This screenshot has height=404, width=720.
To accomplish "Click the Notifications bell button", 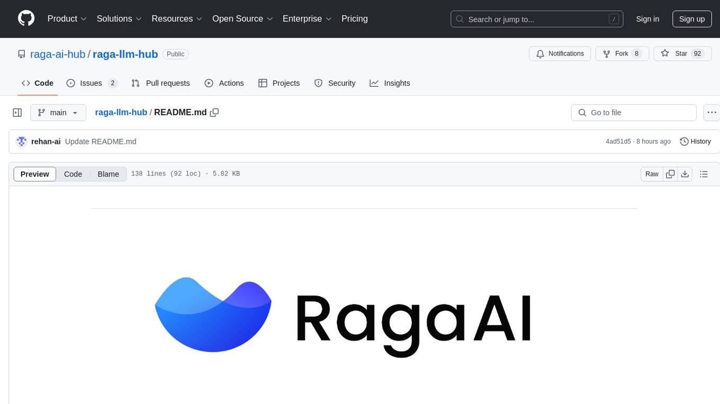I will (x=560, y=54).
